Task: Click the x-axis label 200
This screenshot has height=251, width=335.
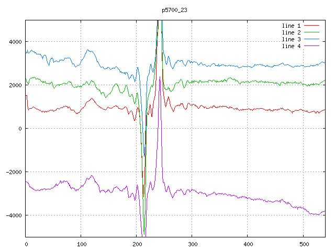Action: click(137, 244)
